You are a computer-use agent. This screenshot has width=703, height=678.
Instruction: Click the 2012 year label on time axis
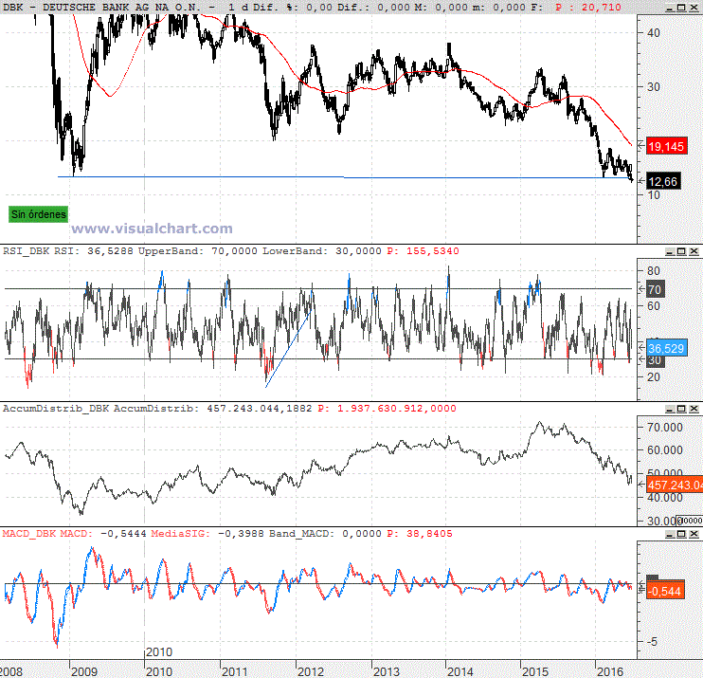311,671
